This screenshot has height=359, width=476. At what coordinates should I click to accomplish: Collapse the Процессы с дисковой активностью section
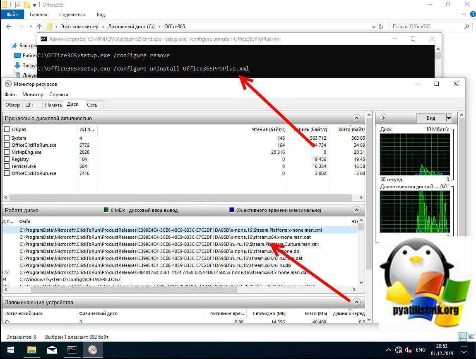356,118
